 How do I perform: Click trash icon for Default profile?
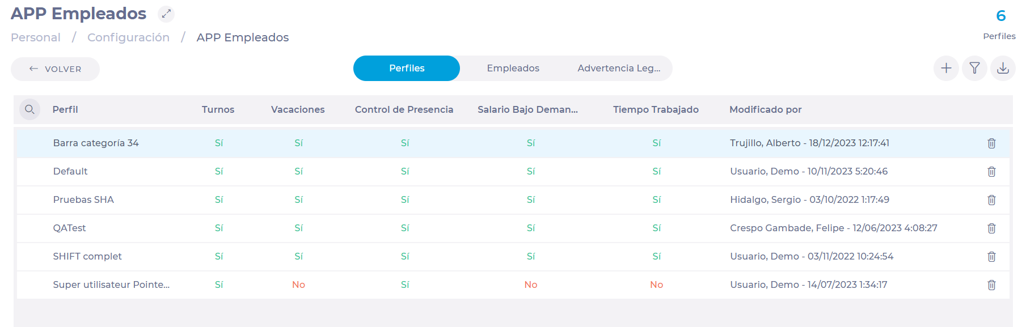pos(991,172)
